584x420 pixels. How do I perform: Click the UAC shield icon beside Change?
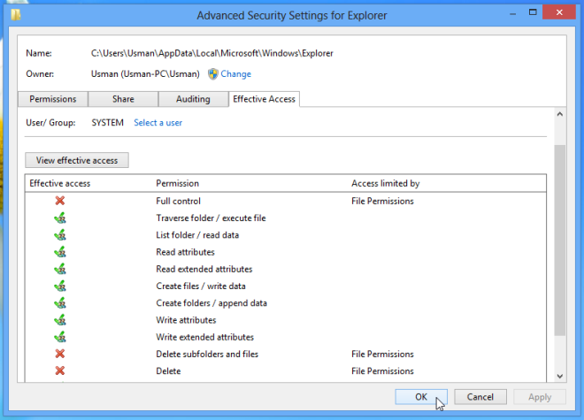(212, 74)
